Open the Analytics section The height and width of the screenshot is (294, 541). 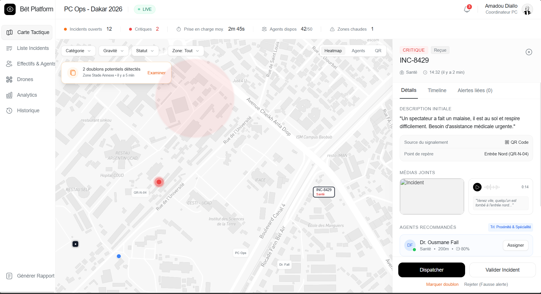pyautogui.click(x=27, y=95)
